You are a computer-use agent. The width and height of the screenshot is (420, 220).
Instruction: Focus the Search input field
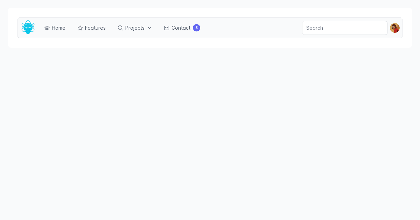pyautogui.click(x=345, y=28)
